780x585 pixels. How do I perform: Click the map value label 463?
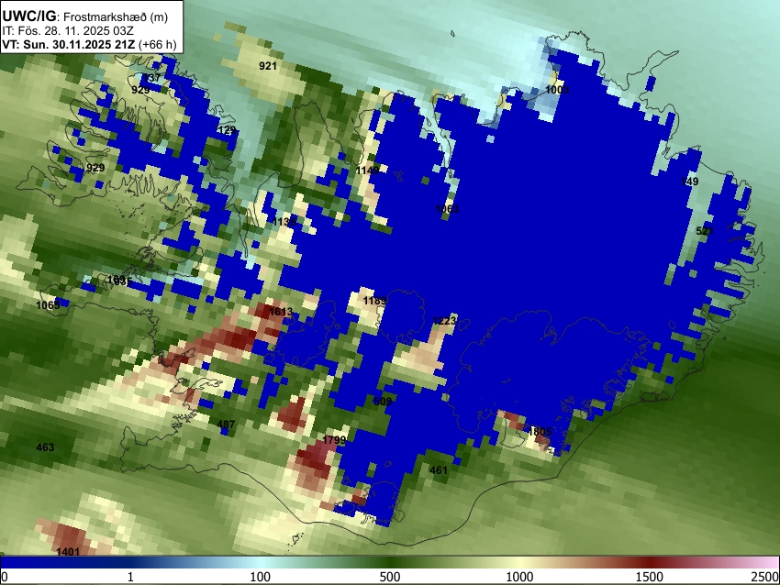coord(45,447)
